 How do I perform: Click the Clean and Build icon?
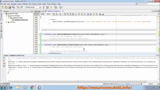point(47,7)
